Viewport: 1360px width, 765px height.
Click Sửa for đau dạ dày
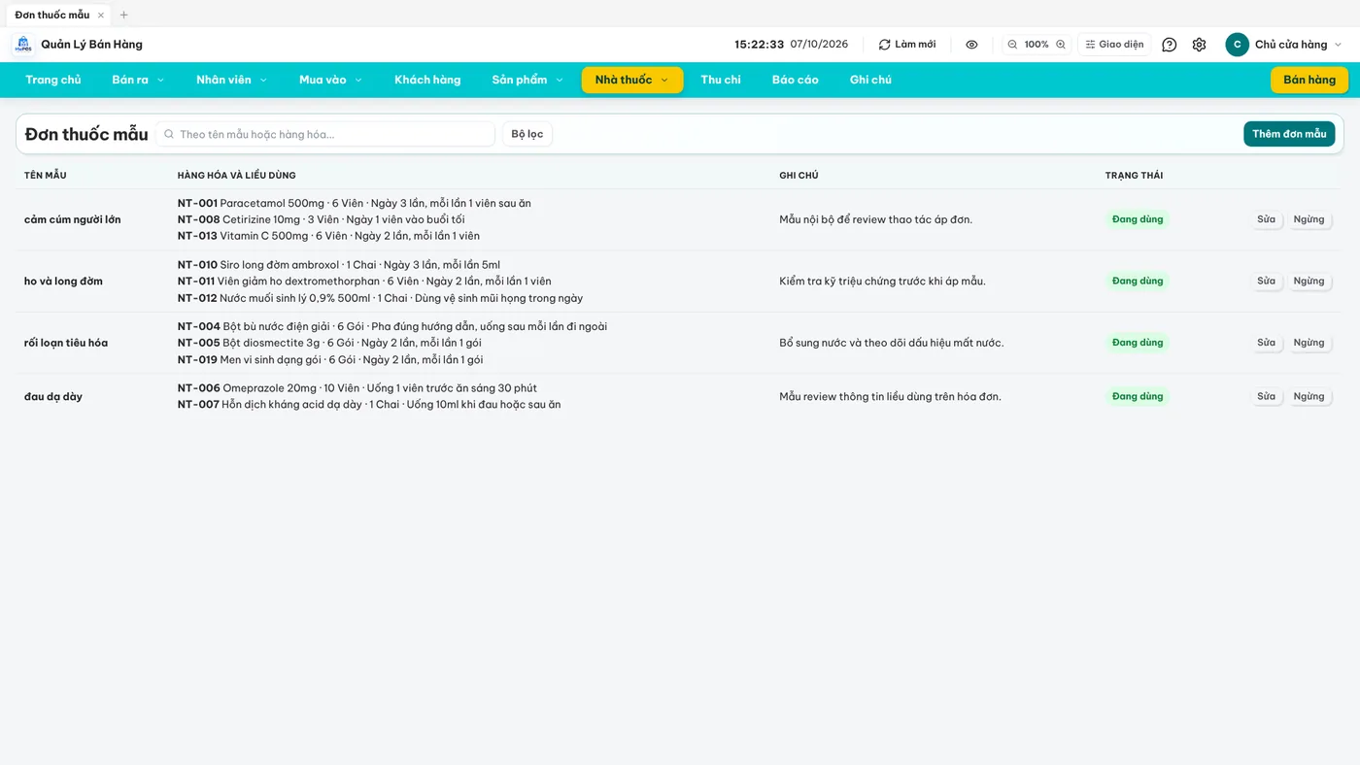[x=1266, y=396]
